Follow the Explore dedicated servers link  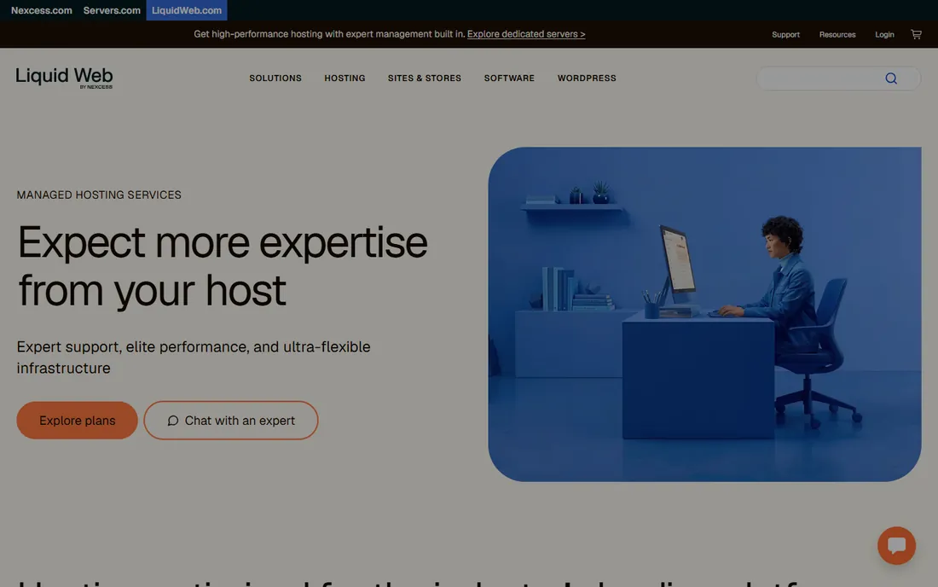tap(526, 34)
